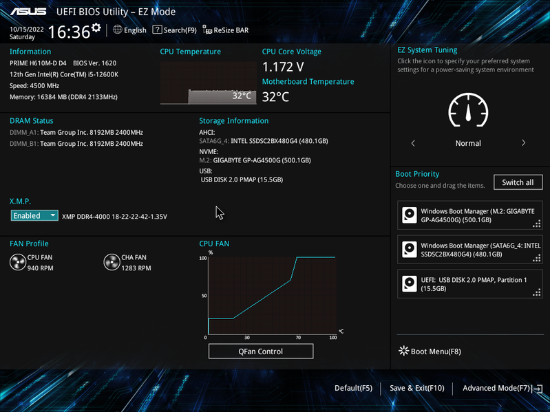The height and width of the screenshot is (412, 550).
Task: Click the Boot Priority heading
Action: pos(417,174)
